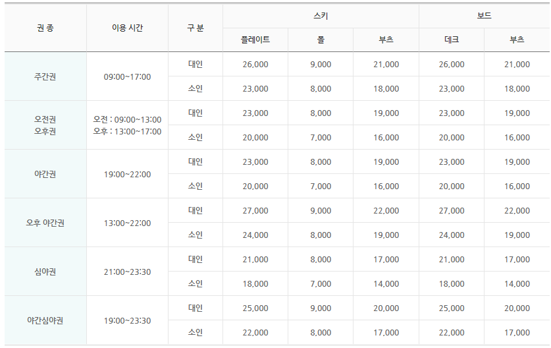Select 오후 야간권 대인 ski 부츠 22,000
This screenshot has height=348, width=551.
(x=386, y=210)
